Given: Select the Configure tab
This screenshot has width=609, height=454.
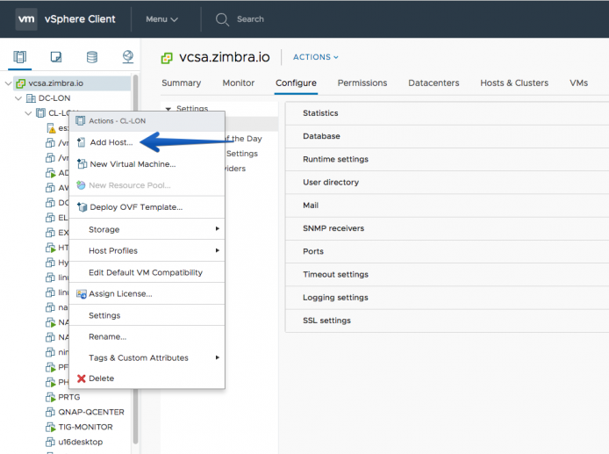Looking at the screenshot, I should coord(296,83).
